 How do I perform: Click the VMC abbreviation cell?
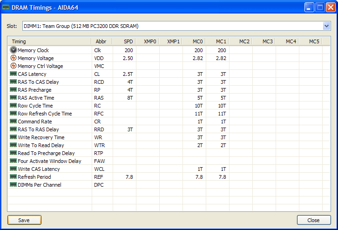coord(99,66)
